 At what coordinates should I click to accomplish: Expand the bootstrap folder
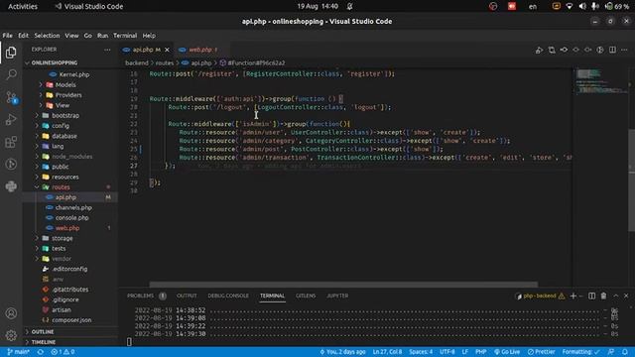coord(65,115)
